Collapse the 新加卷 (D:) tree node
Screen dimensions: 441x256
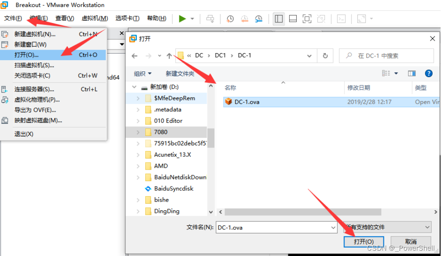click(135, 87)
